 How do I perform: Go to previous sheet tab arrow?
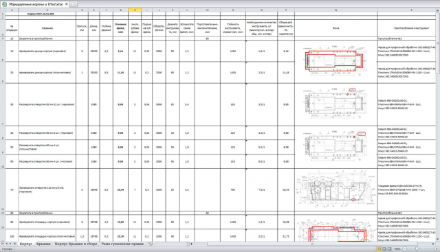point(7,244)
